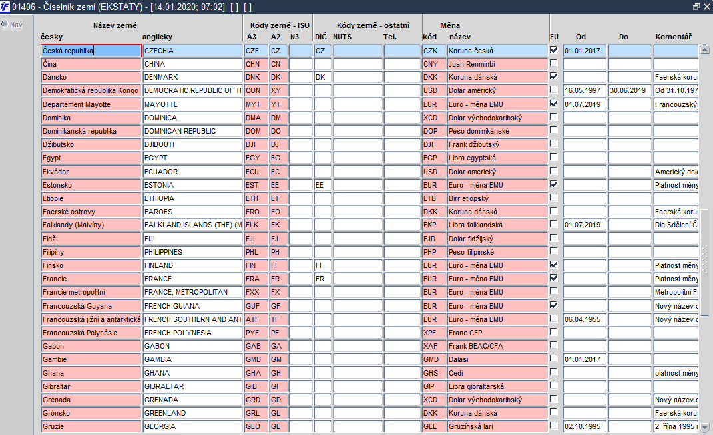Click the Grenada country name cell

(91, 400)
